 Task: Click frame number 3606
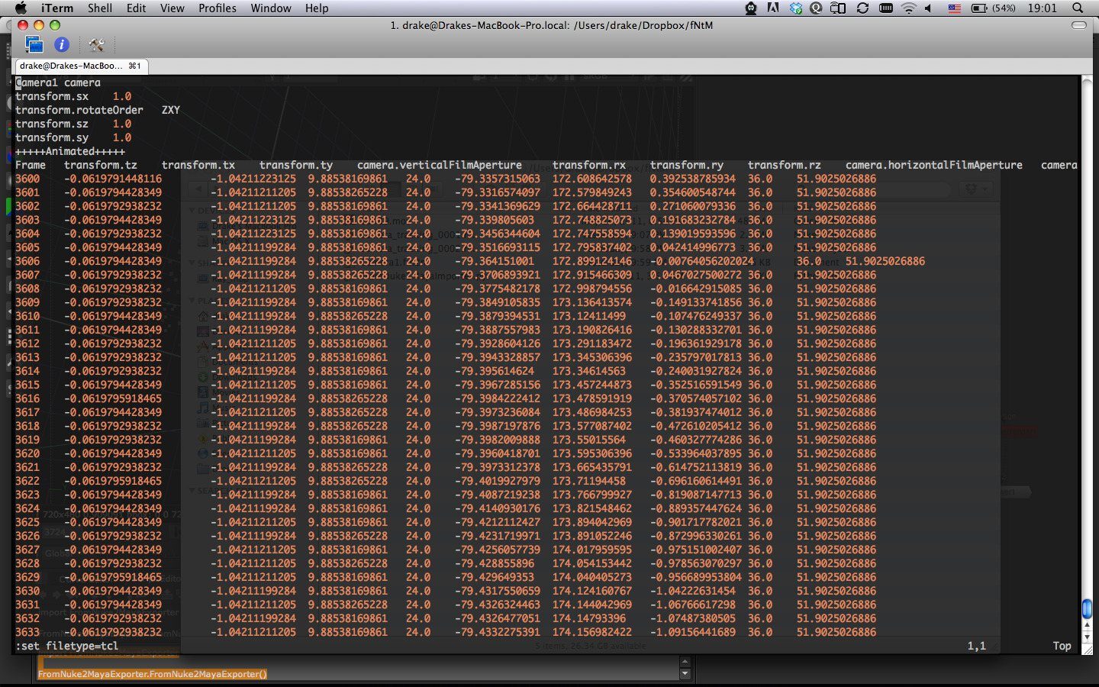pos(27,261)
